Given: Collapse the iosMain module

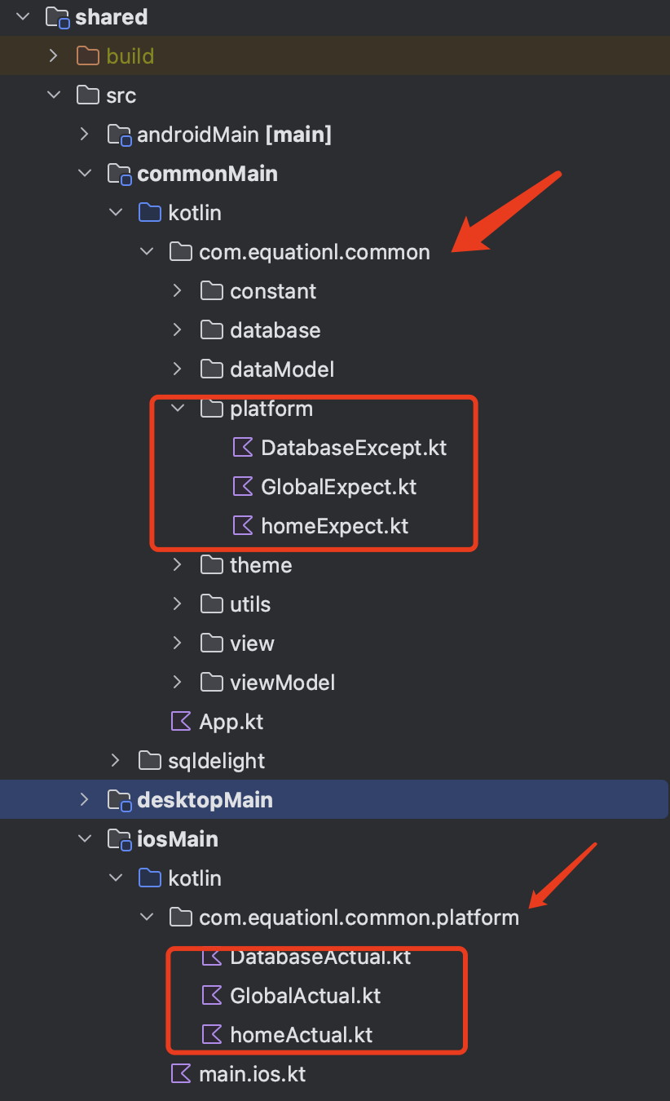Looking at the screenshot, I should (x=85, y=839).
